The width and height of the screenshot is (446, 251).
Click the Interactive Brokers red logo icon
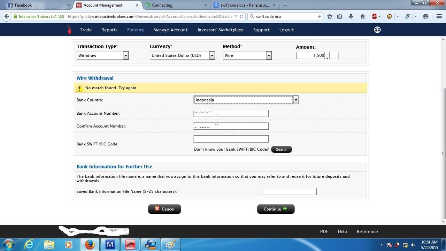pos(69,30)
